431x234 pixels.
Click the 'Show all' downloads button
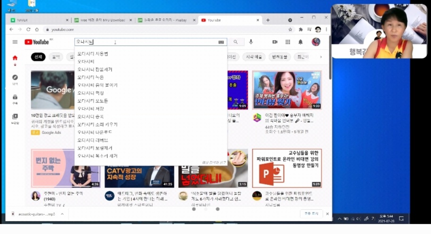tap(310, 214)
